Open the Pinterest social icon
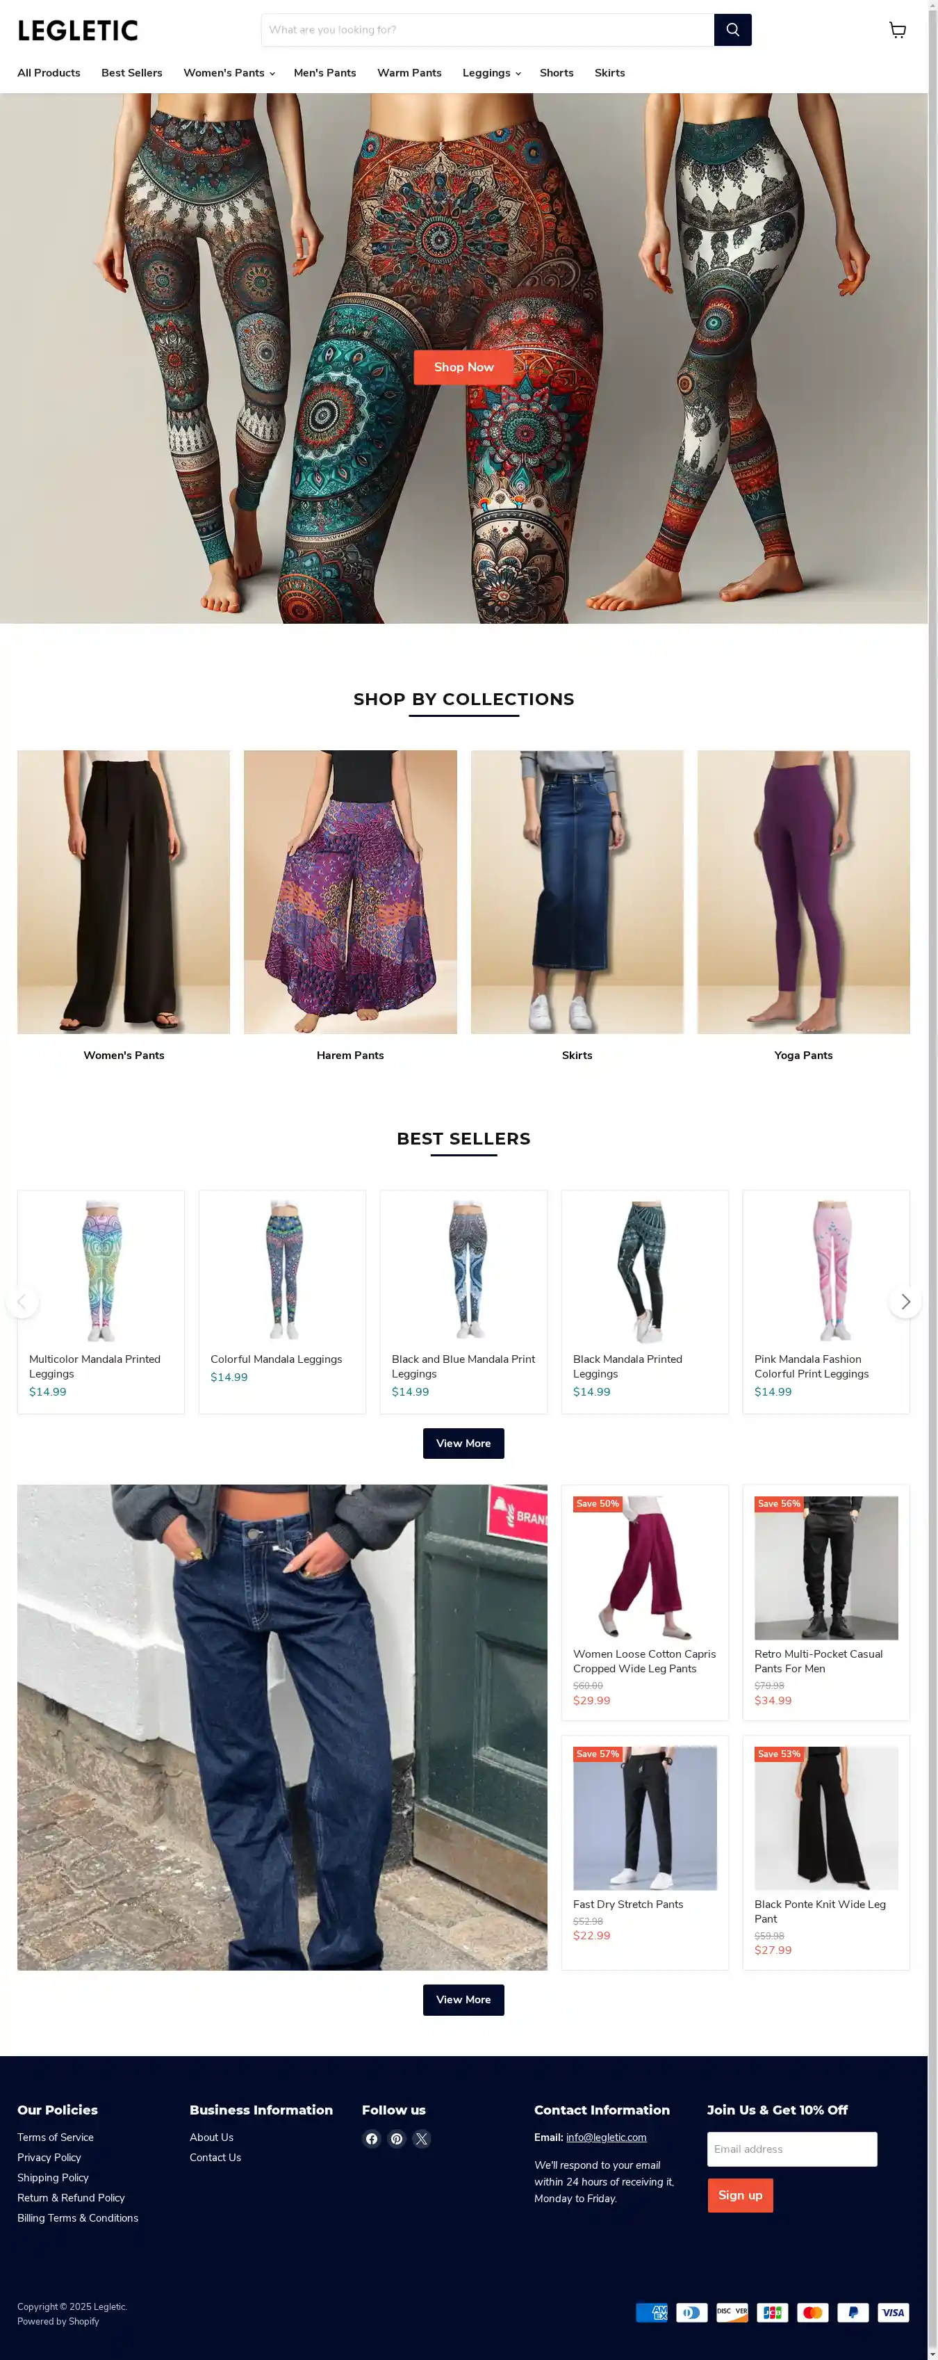Viewport: 938px width, 2360px height. tap(396, 2138)
